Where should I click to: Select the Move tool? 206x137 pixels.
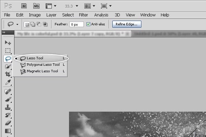(8, 43)
